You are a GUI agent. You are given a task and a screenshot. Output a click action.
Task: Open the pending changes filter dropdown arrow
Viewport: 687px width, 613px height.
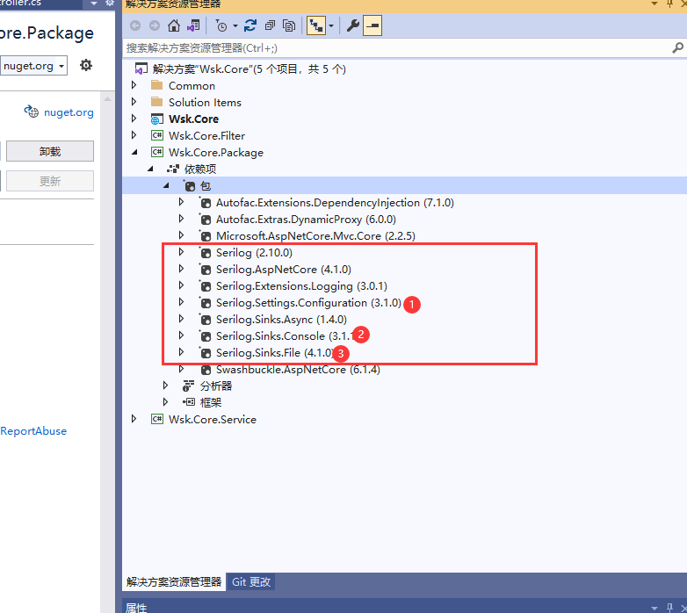[235, 26]
